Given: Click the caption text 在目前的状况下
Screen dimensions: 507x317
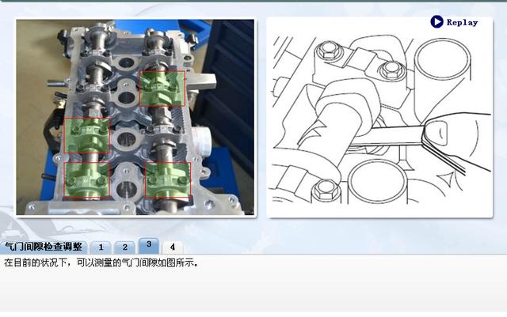Looking at the screenshot, I should tap(36, 262).
